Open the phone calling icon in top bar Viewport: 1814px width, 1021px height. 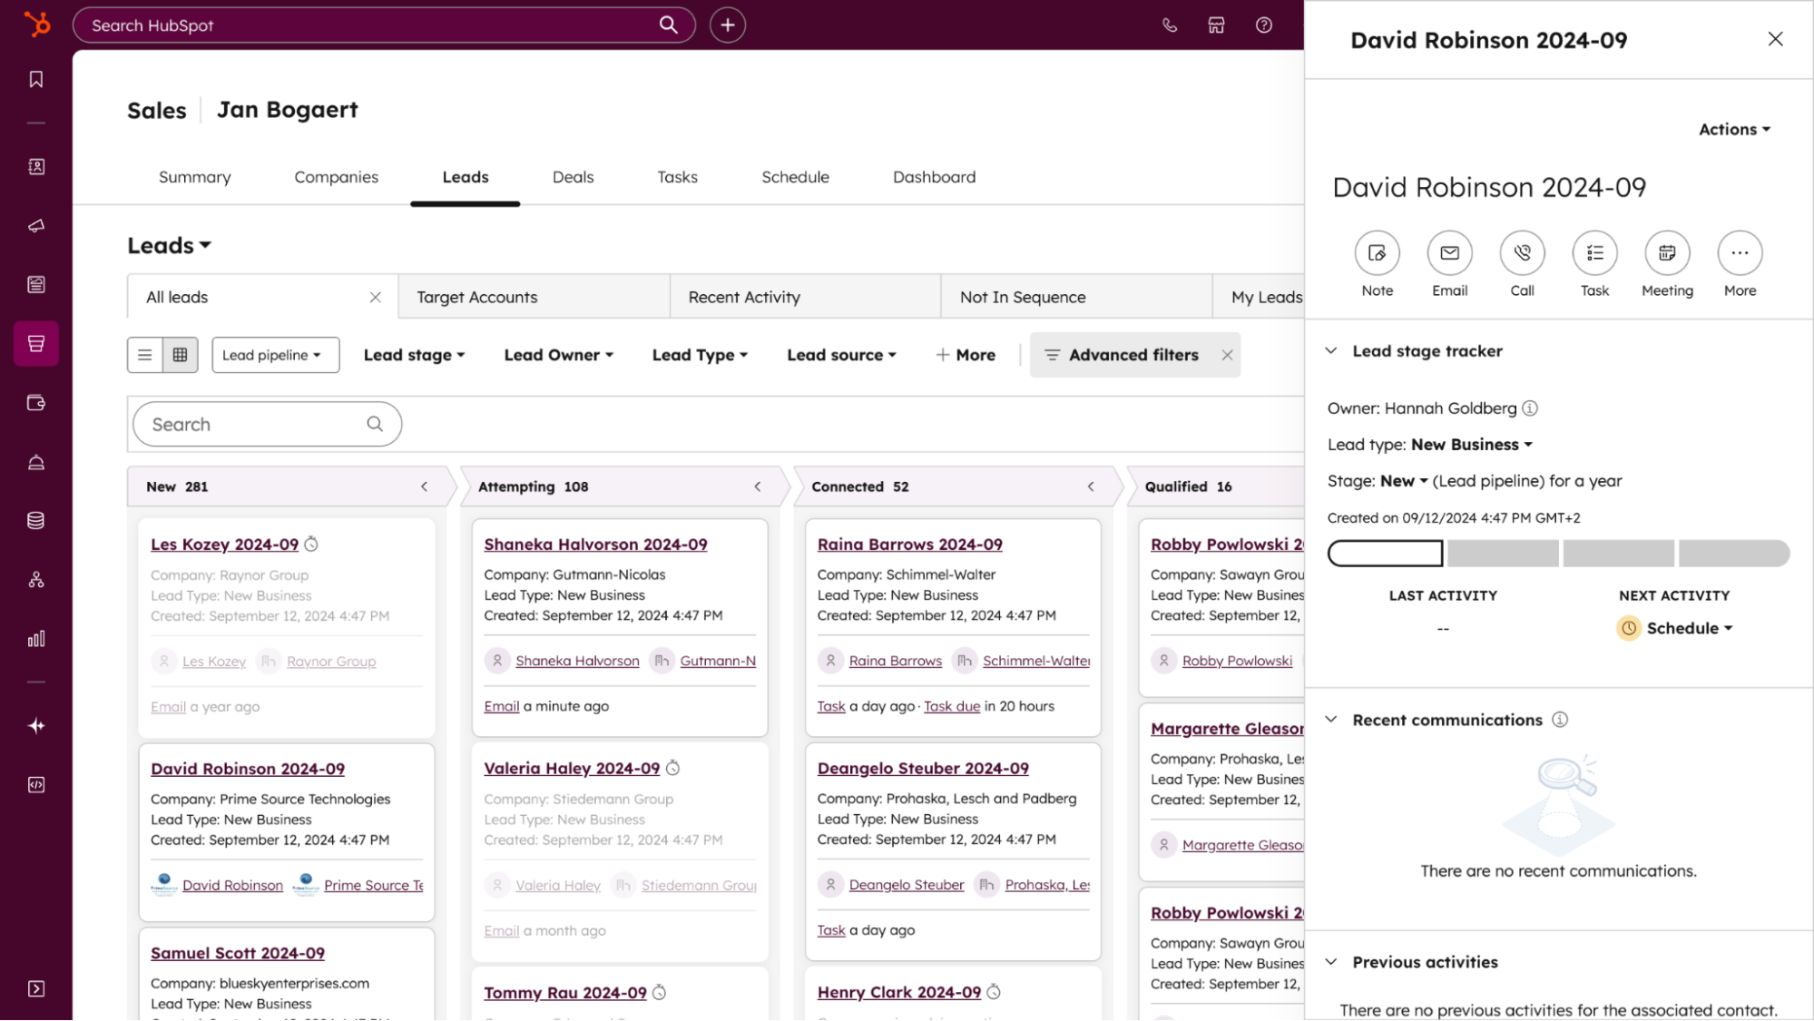pos(1170,25)
